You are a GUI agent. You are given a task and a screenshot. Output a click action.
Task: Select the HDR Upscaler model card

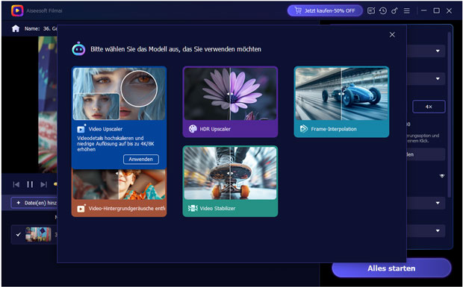pyautogui.click(x=230, y=102)
